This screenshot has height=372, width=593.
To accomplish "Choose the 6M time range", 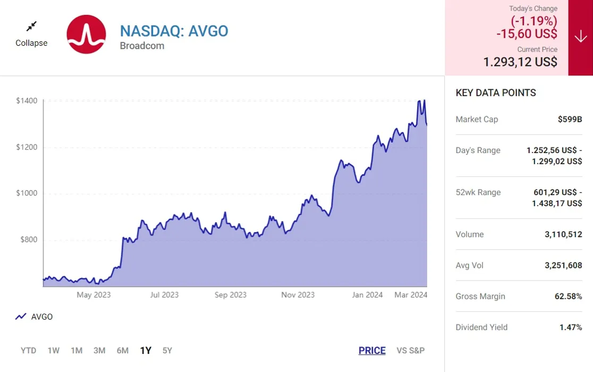I will [x=123, y=351].
